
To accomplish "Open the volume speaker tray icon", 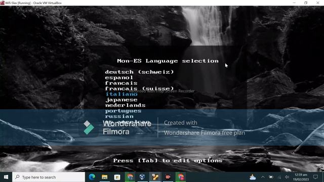I will (x=287, y=177).
